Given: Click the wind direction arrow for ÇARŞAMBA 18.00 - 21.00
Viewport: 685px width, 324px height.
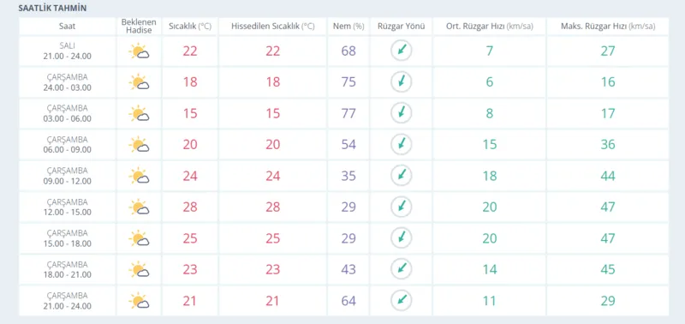Looking at the screenshot, I should click(x=401, y=269).
